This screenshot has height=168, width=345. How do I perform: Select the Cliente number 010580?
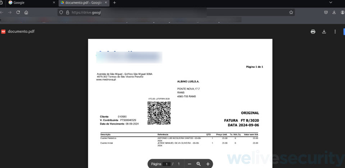[x=122, y=117]
